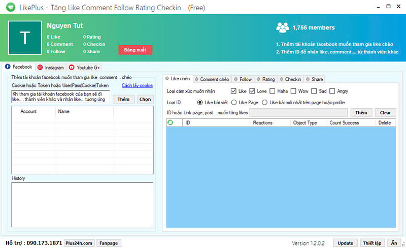
Task: Switch to the Comment chéo tab
Action: [212, 79]
